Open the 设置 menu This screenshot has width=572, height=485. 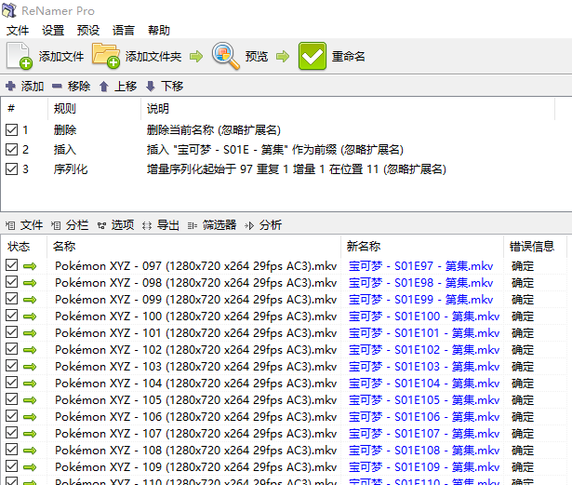pyautogui.click(x=53, y=31)
